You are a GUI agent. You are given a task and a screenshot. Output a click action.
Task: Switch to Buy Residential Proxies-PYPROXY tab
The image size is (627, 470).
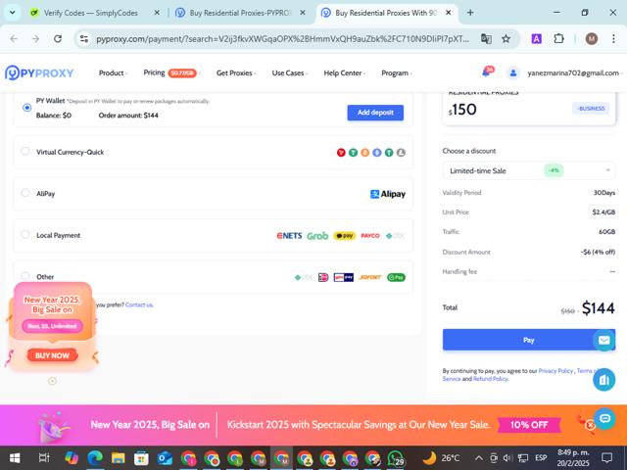(x=240, y=13)
